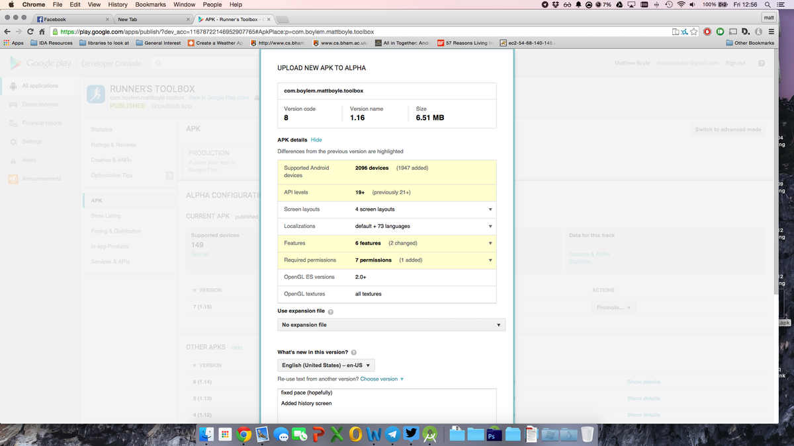Open Twitter from the Dock
This screenshot has height=446, width=794.
tap(411, 433)
